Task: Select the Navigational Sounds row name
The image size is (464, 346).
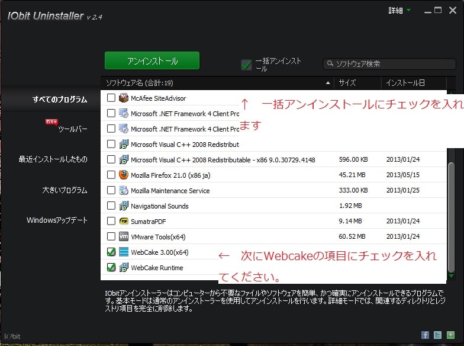Action: click(x=160, y=206)
